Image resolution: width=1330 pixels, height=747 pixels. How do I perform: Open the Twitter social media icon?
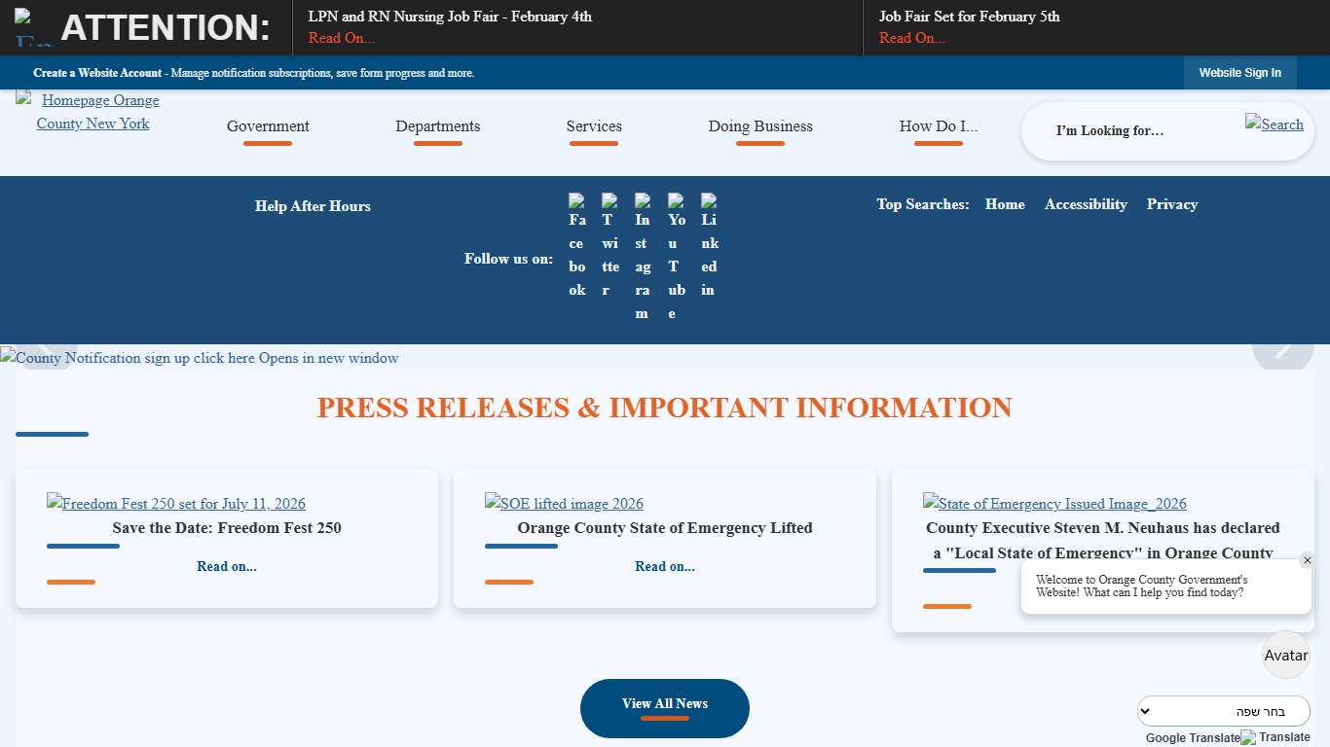610,245
